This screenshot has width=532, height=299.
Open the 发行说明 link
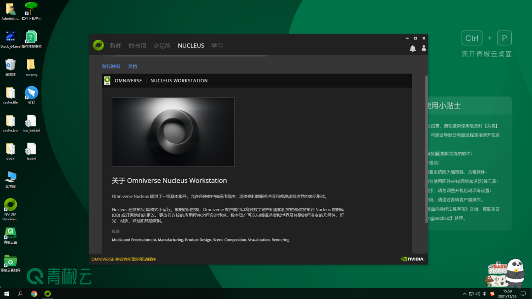111,66
